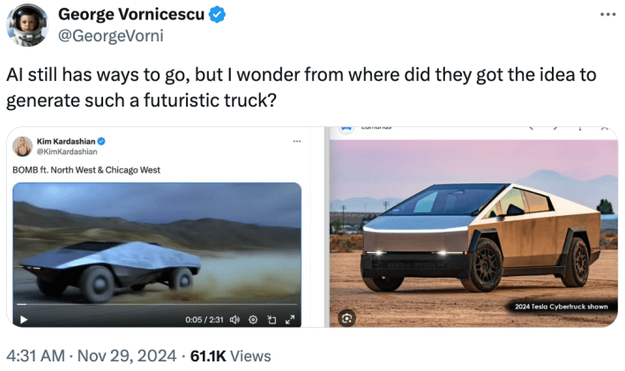Screen dimensions: 625x371
Task: Seek on the video progress bar
Action: pos(157,305)
